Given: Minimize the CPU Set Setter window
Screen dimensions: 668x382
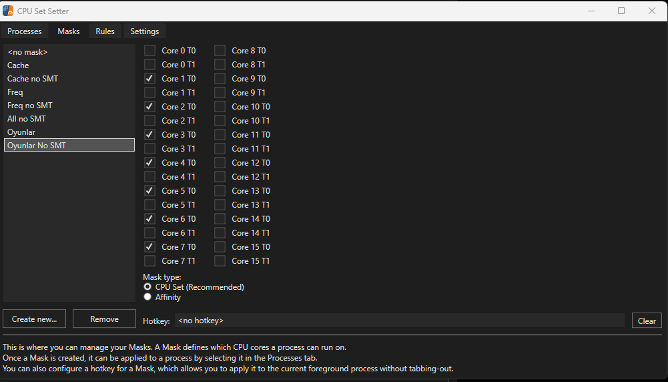Looking at the screenshot, I should pyautogui.click(x=591, y=11).
